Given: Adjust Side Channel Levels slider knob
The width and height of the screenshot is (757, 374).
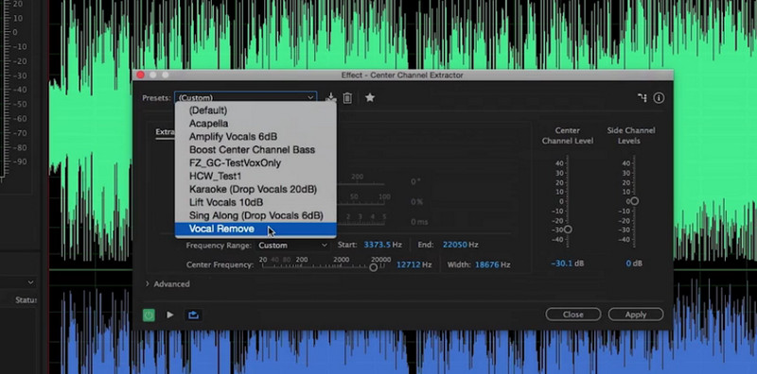Looking at the screenshot, I should (634, 201).
